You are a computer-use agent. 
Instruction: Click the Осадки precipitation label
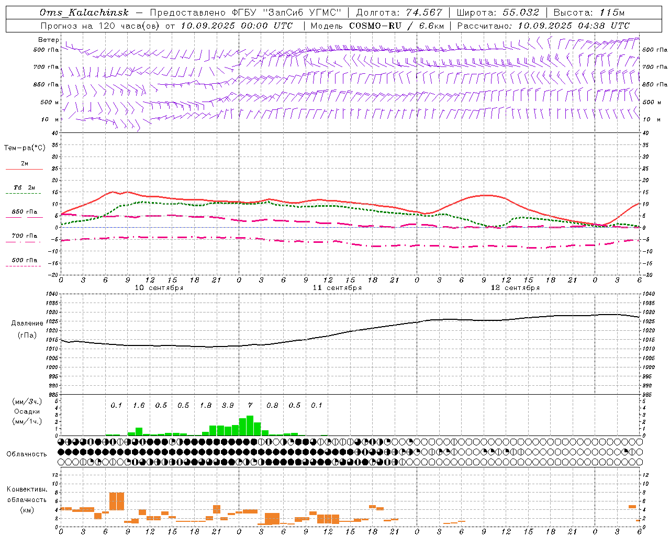tap(27, 411)
